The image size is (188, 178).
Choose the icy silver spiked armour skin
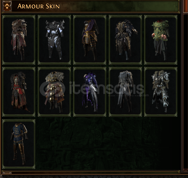(161, 92)
